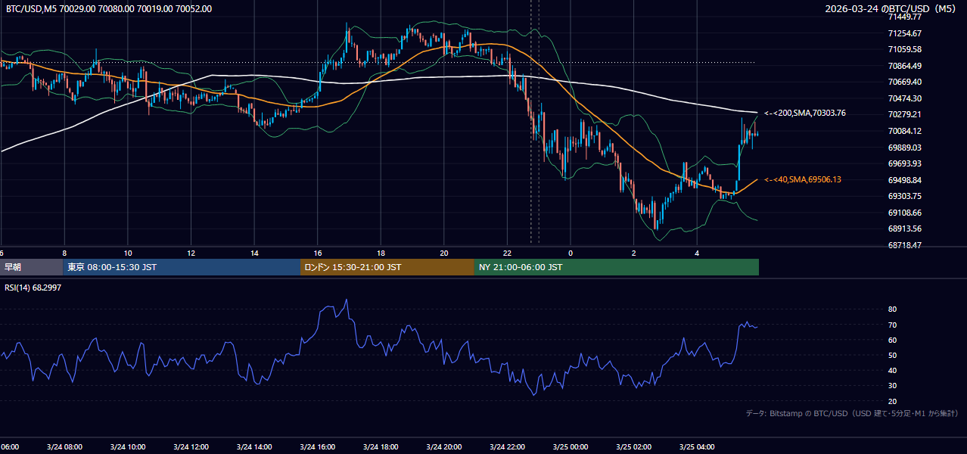Select the 200 SMA label showing 70303.76
Screen dimensions: 967x454
click(x=805, y=113)
